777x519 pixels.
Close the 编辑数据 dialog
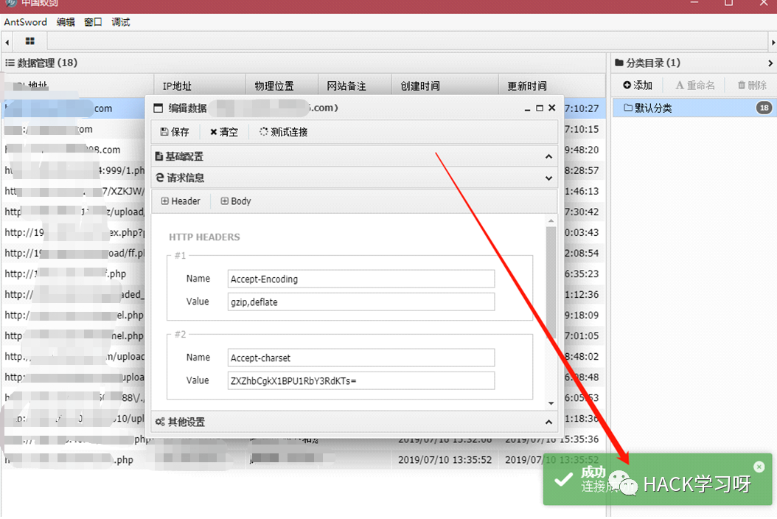tap(552, 108)
